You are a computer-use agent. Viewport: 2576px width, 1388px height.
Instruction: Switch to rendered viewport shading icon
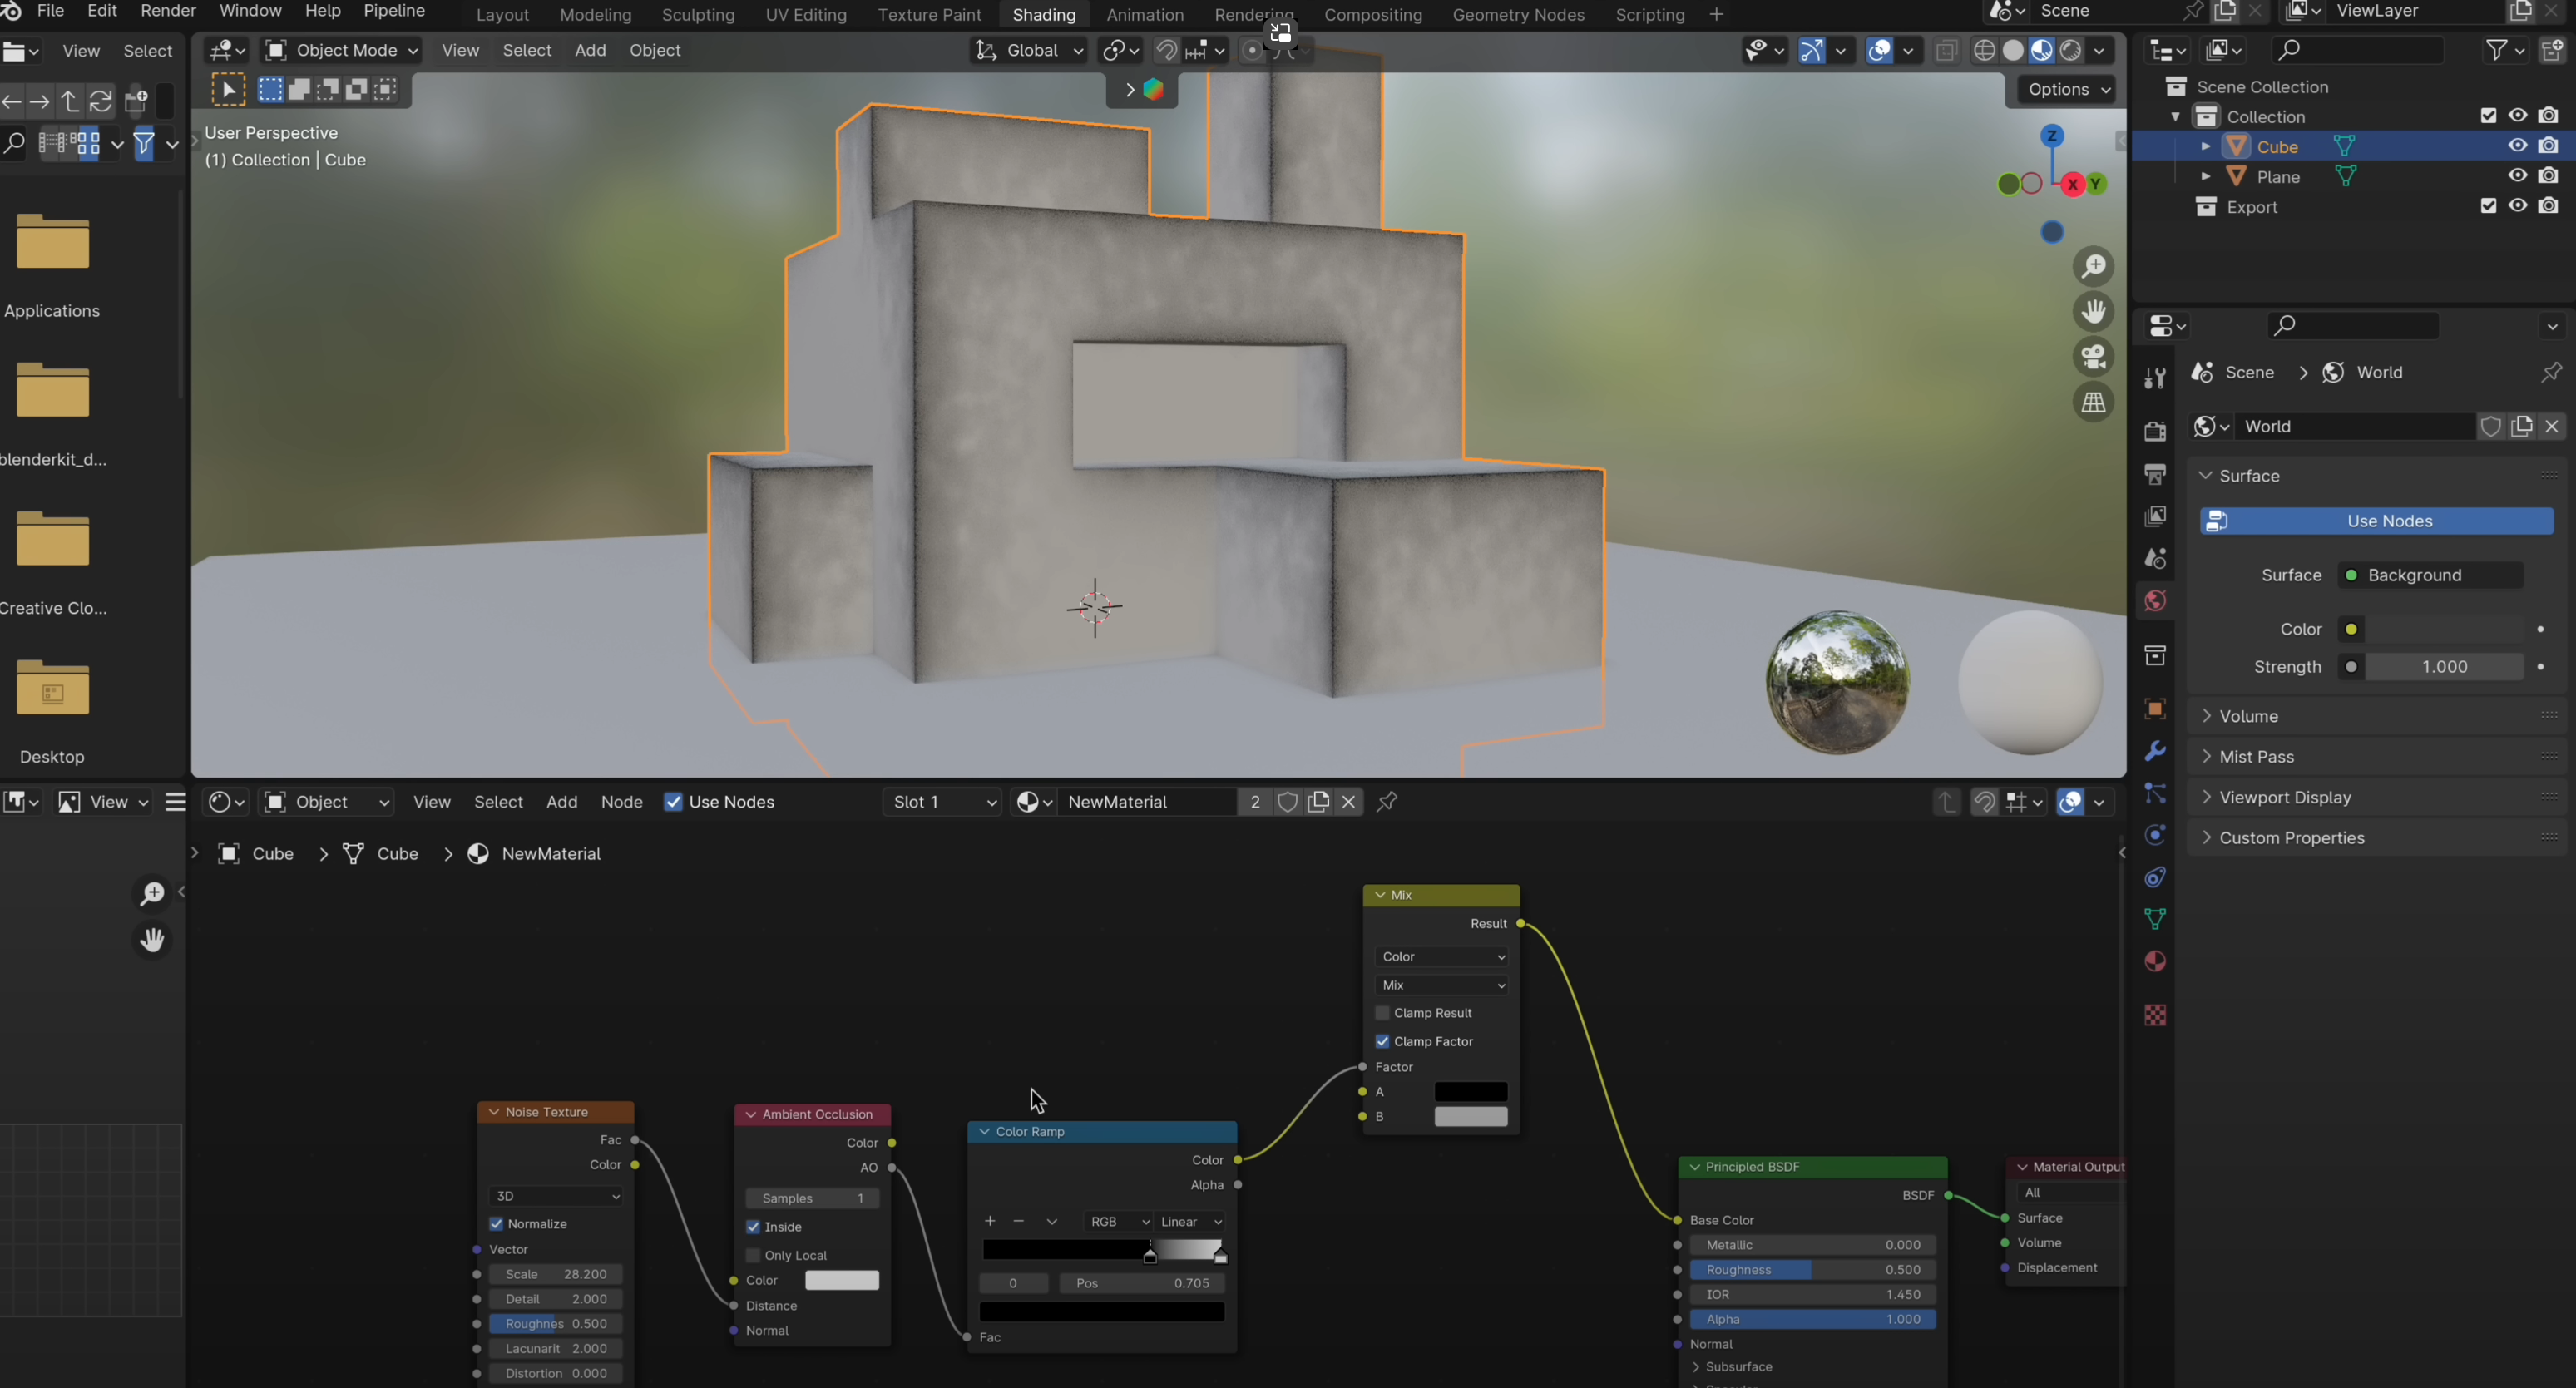point(2071,50)
